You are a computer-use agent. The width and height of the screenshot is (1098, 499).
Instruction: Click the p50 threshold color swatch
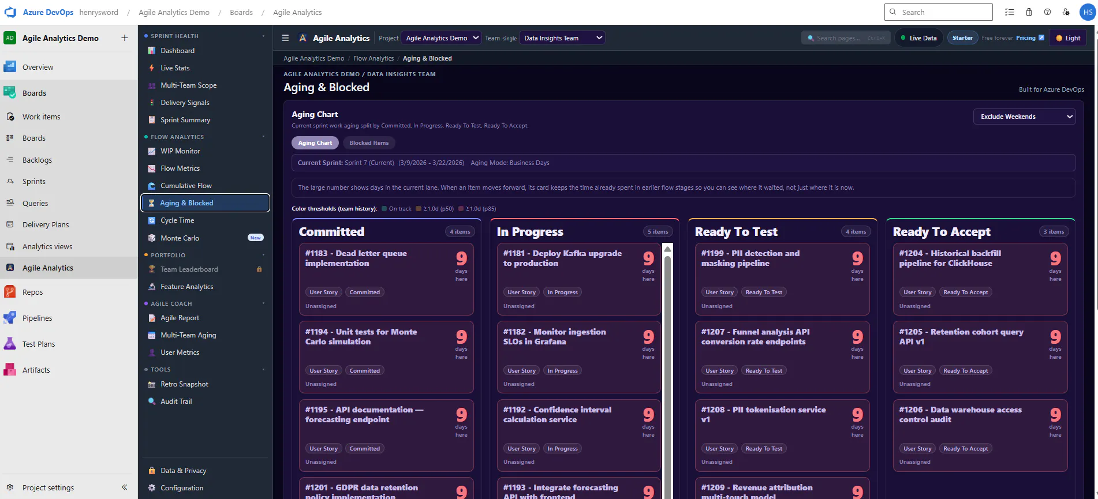click(x=419, y=209)
